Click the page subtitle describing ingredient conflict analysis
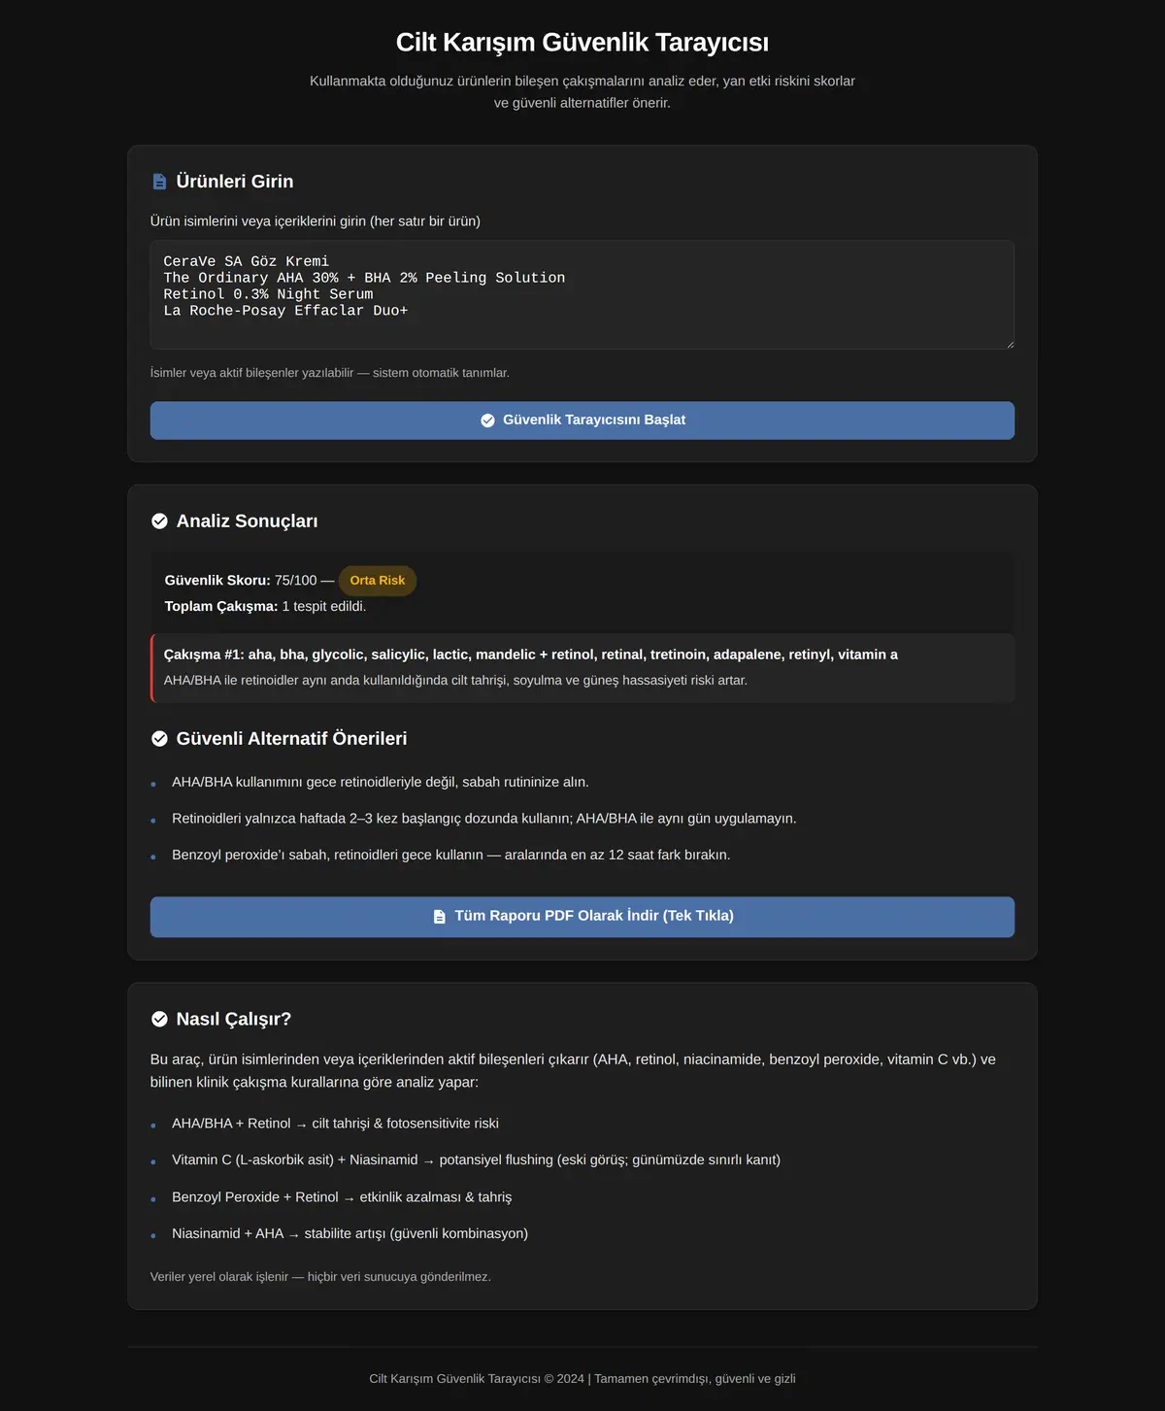Viewport: 1165px width, 1411px height. (x=582, y=92)
